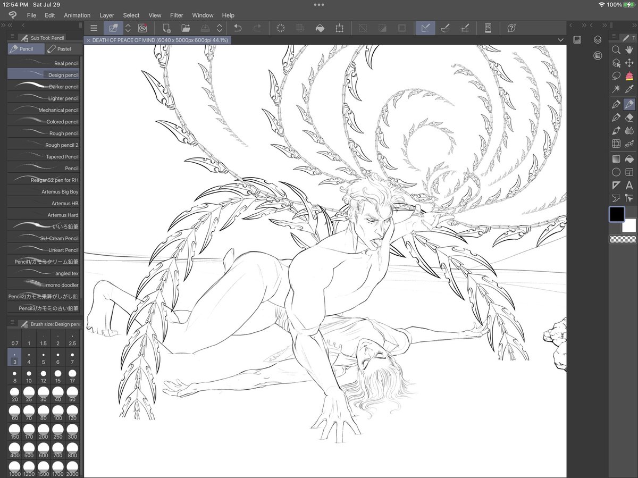Select the Move layer arrows tool
Screen dimensions: 638x478
point(629,63)
